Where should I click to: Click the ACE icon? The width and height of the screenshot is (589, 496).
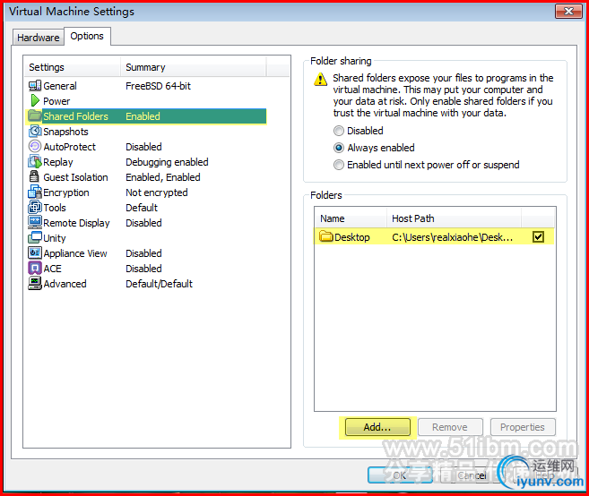tap(35, 268)
